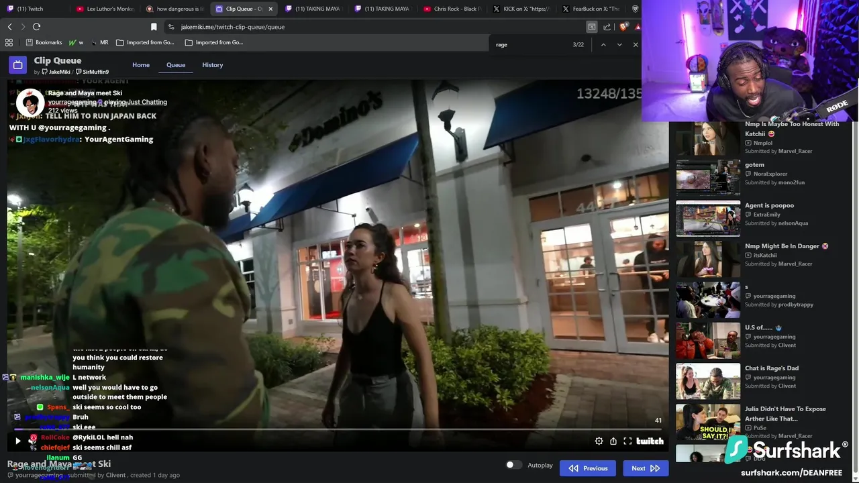Select the 'Nmp Might Be In Danger' clip thumbnail
This screenshot has height=483, width=859.
tap(708, 259)
